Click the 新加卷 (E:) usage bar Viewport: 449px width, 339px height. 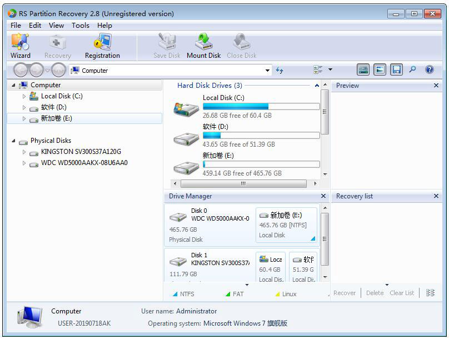(x=261, y=164)
